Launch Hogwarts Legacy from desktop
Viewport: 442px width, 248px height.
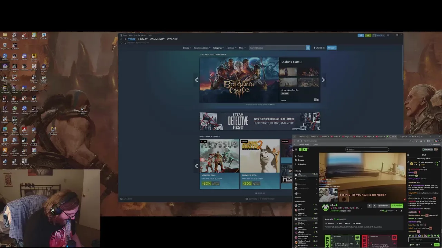[24, 141]
